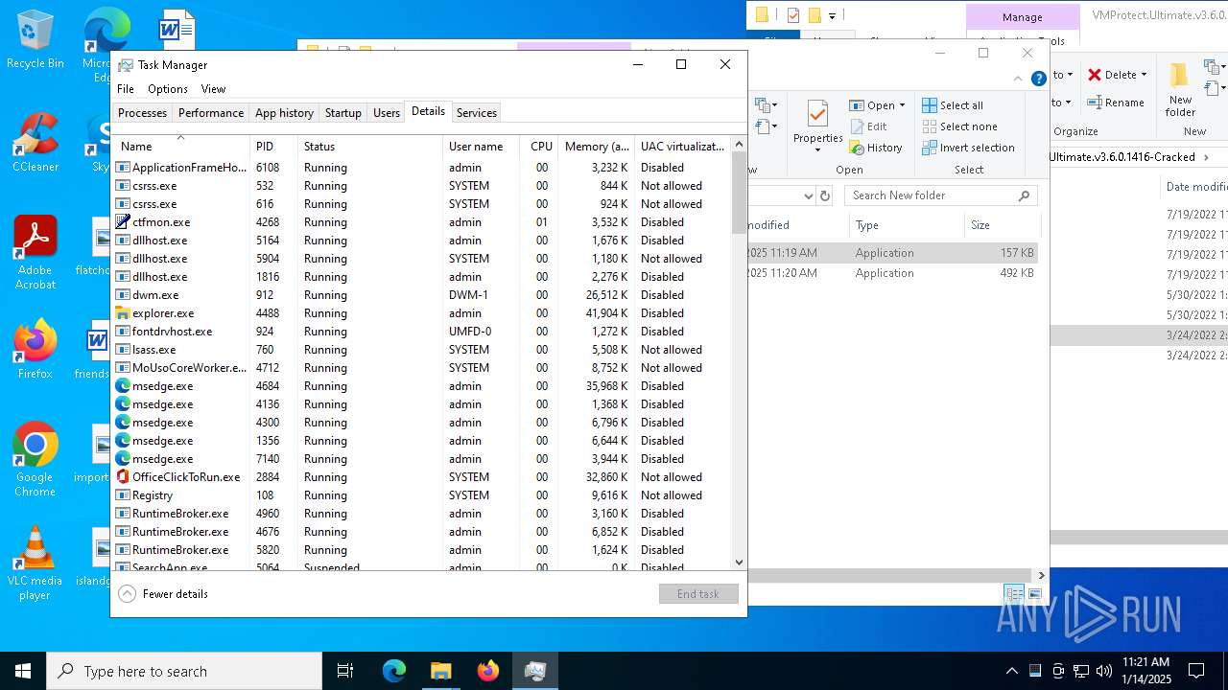Open Firefox desktop shortcut
This screenshot has width=1228, height=690.
[x=35, y=349]
